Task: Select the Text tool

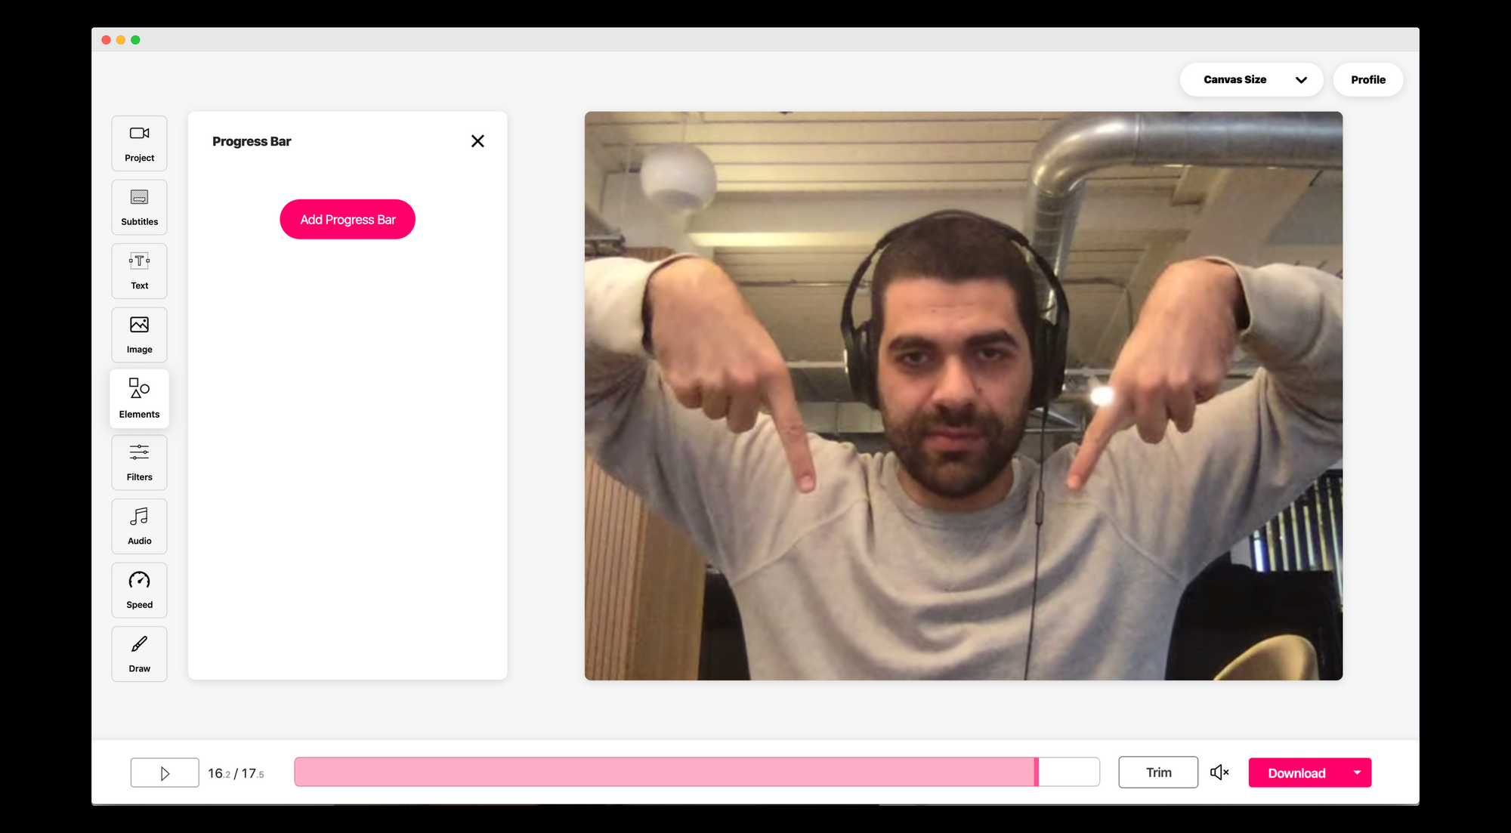Action: tap(139, 271)
